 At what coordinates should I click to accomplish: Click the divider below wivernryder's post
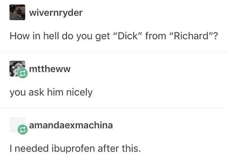point(114,51)
